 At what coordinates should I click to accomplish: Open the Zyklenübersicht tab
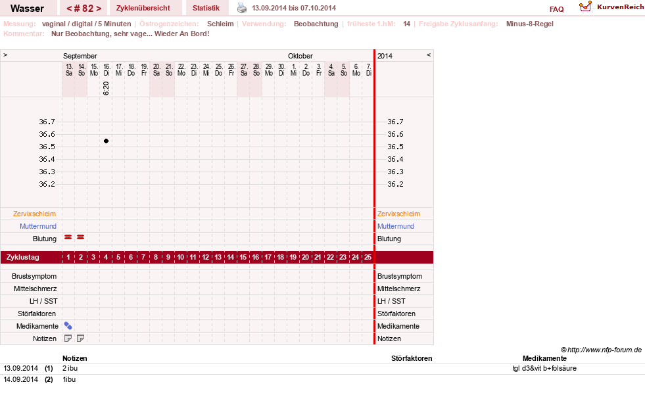click(143, 8)
